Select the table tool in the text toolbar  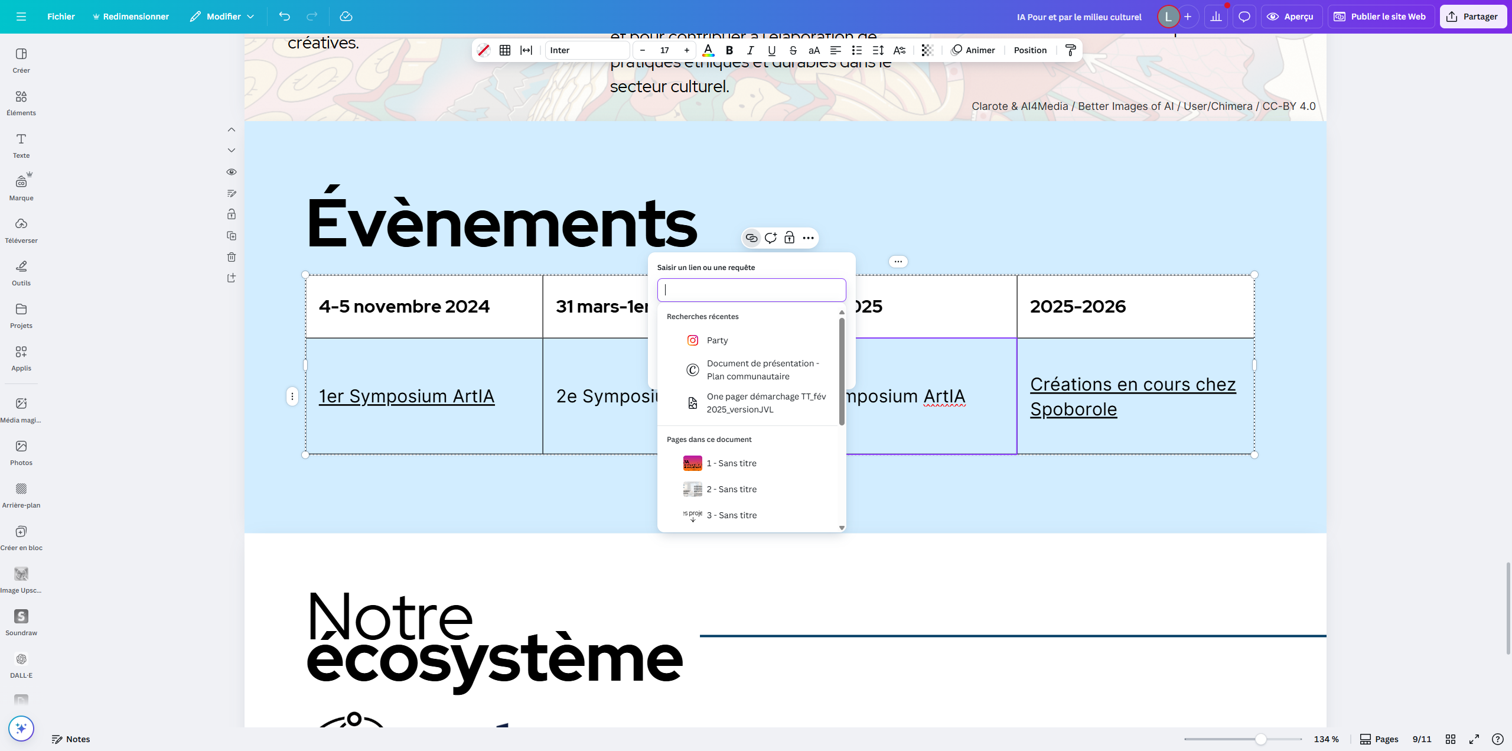505,50
